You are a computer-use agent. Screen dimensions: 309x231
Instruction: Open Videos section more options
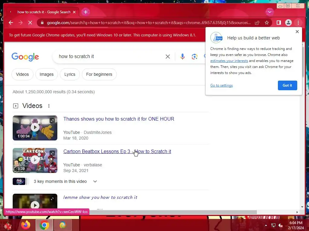pyautogui.click(x=49, y=106)
